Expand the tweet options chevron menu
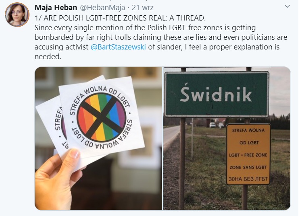300x216 pixels. (287, 6)
